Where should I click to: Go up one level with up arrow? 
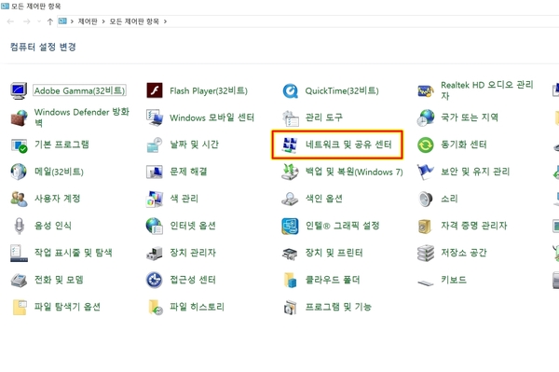point(50,21)
